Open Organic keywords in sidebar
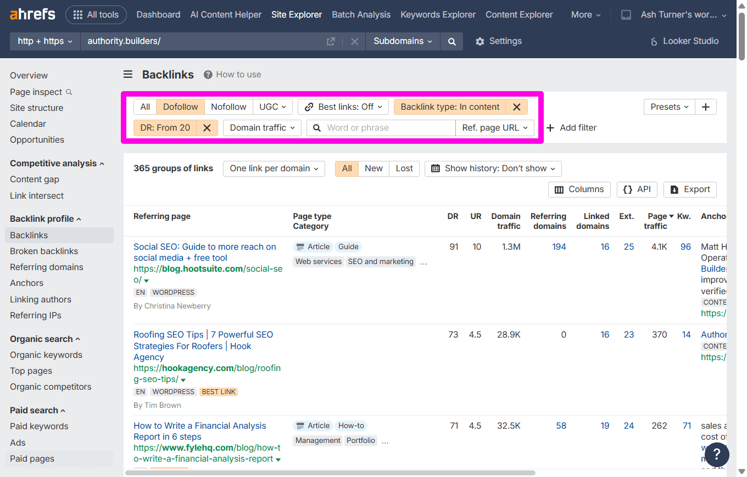 click(46, 355)
